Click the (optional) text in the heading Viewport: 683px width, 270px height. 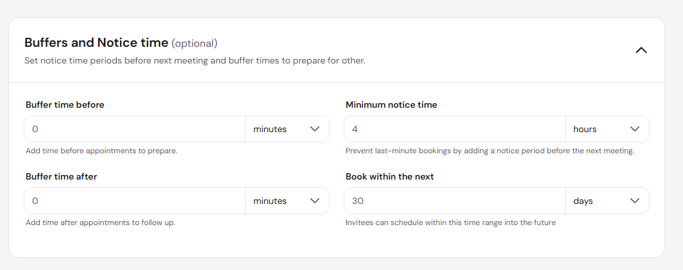coord(194,44)
